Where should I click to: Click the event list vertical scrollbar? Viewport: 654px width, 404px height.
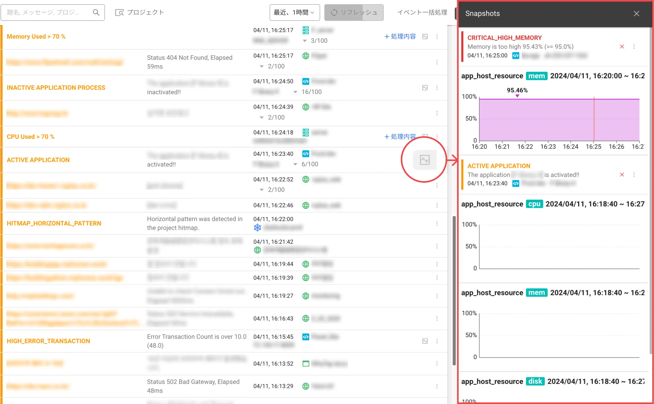pyautogui.click(x=454, y=291)
